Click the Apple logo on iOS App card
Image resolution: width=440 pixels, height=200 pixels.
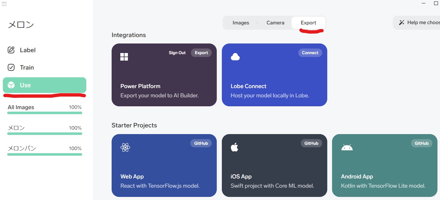tap(234, 147)
